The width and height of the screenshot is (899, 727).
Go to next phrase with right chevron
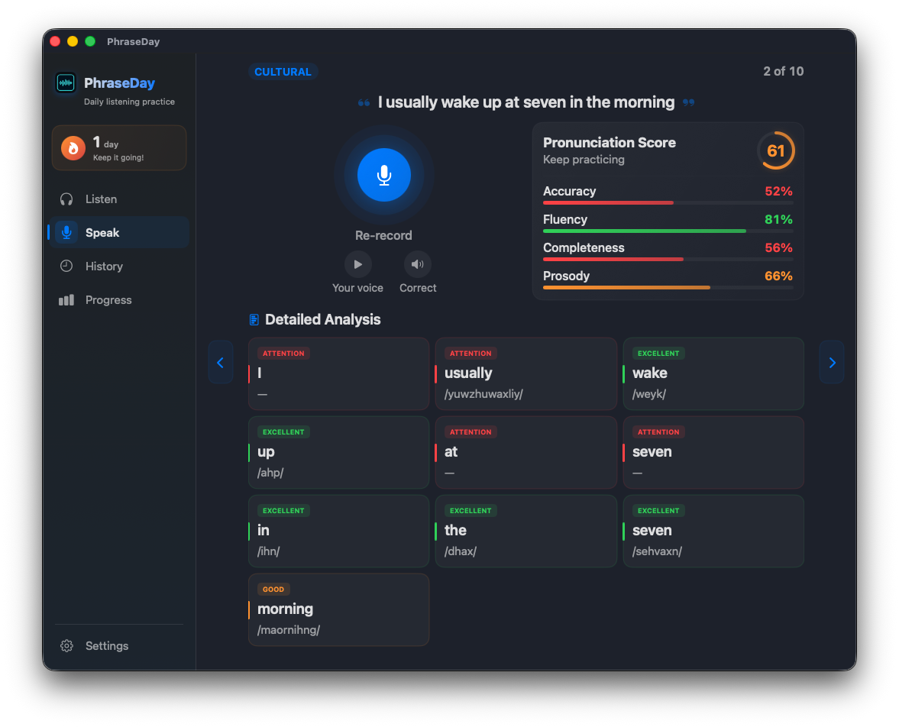tap(832, 363)
